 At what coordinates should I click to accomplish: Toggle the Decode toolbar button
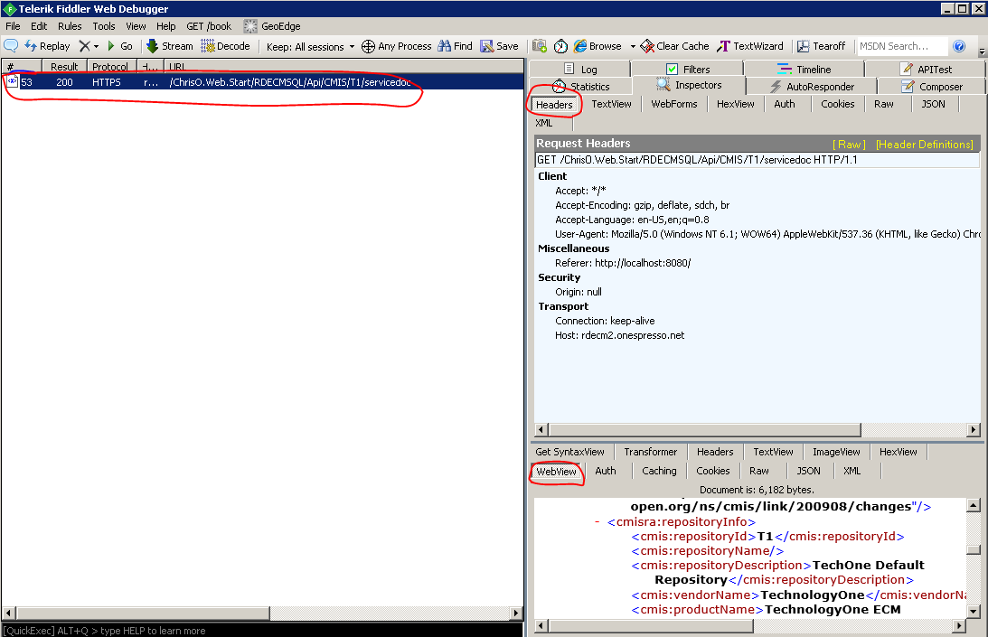click(x=226, y=46)
